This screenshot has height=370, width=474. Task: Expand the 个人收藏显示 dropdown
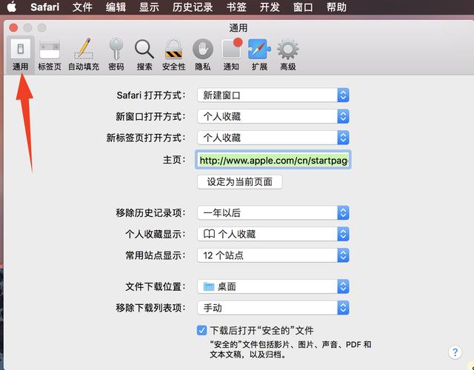[x=273, y=234]
